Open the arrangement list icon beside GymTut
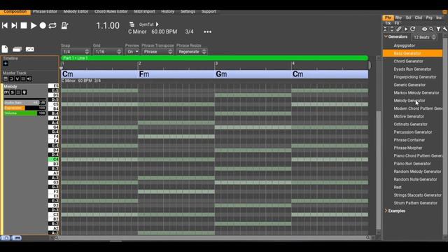This screenshot has height=252, width=448. click(132, 24)
